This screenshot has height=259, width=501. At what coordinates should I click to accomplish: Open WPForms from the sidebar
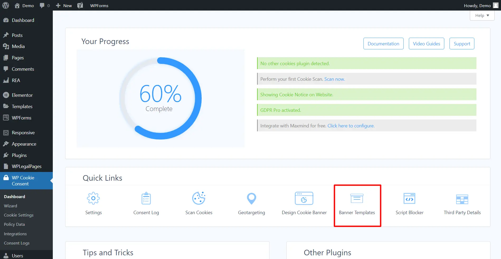22,118
